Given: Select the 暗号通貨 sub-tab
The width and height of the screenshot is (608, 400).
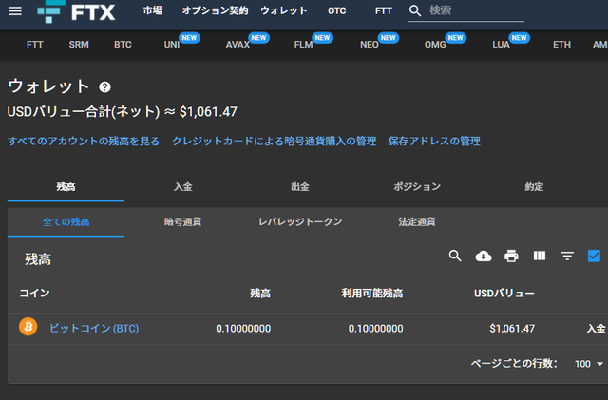Looking at the screenshot, I should point(183,222).
